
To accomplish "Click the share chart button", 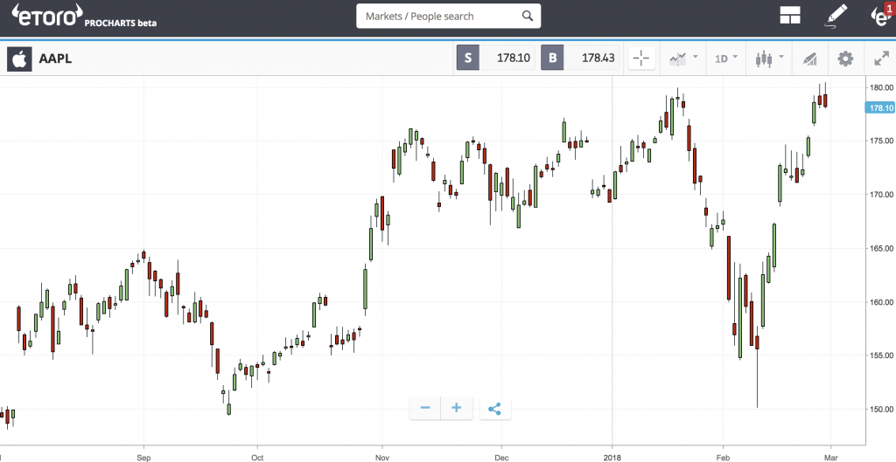I will pos(495,409).
